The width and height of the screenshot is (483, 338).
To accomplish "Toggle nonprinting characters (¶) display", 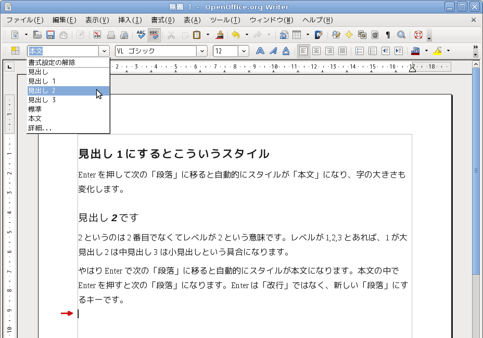I will coord(388,35).
